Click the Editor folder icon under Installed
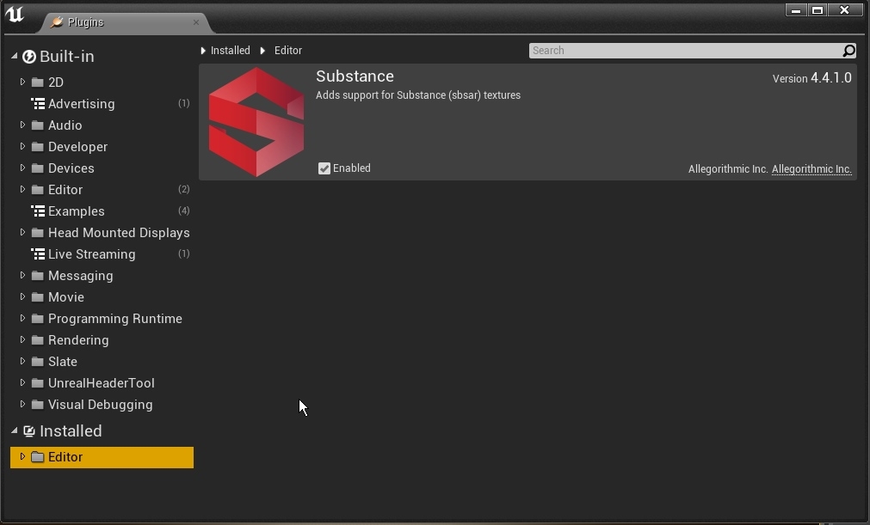Image resolution: width=870 pixels, height=525 pixels. [x=36, y=457]
